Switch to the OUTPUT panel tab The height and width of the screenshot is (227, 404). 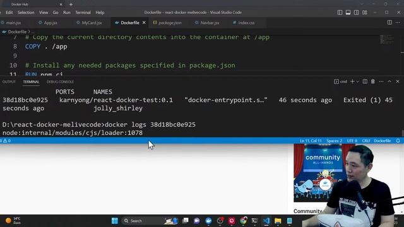[9, 82]
